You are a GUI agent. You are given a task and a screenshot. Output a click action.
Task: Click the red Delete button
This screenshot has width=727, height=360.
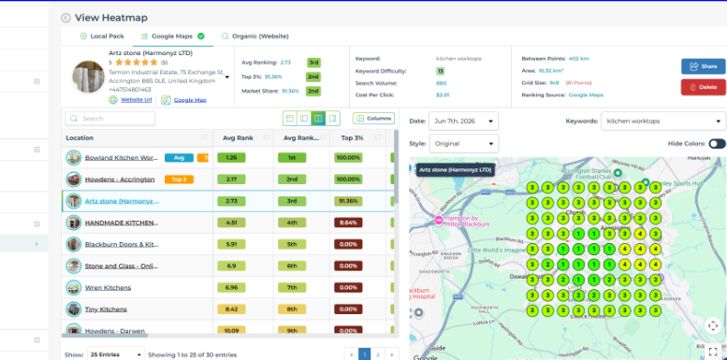[x=704, y=87]
